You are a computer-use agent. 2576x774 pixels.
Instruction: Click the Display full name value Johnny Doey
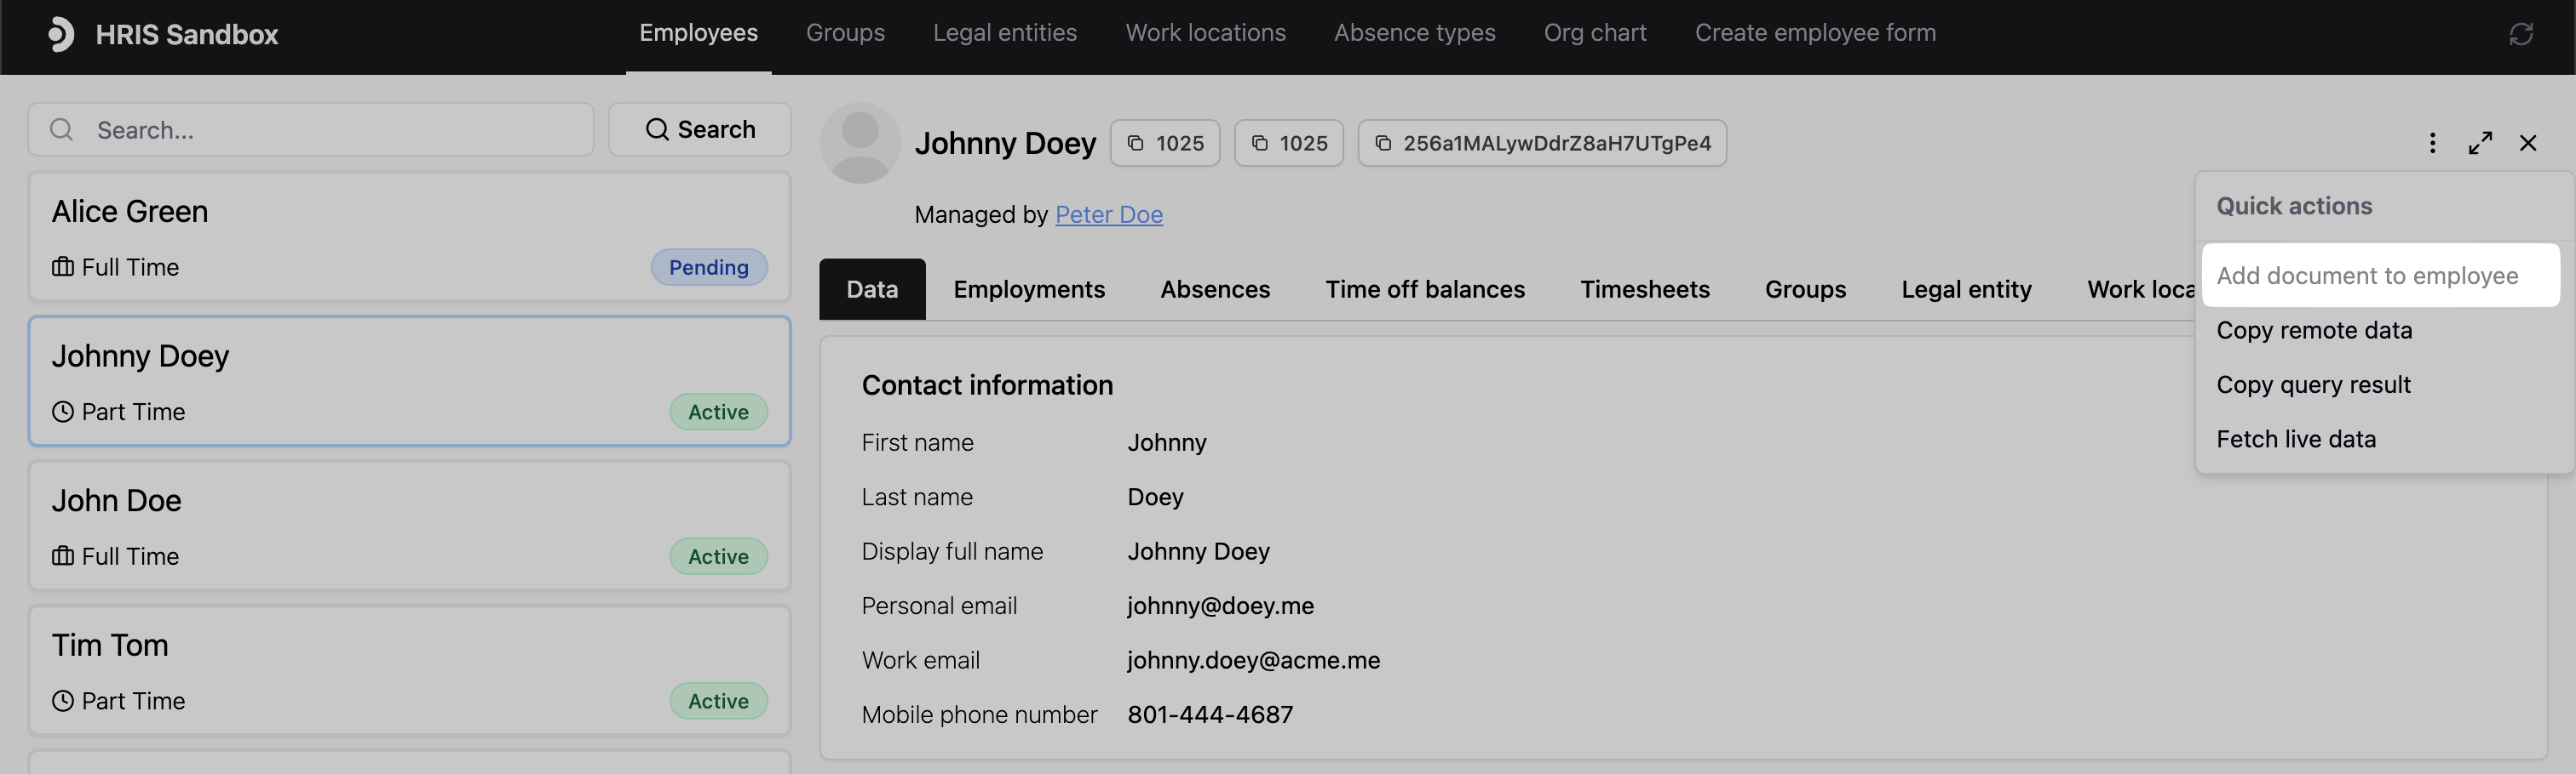click(x=1198, y=551)
